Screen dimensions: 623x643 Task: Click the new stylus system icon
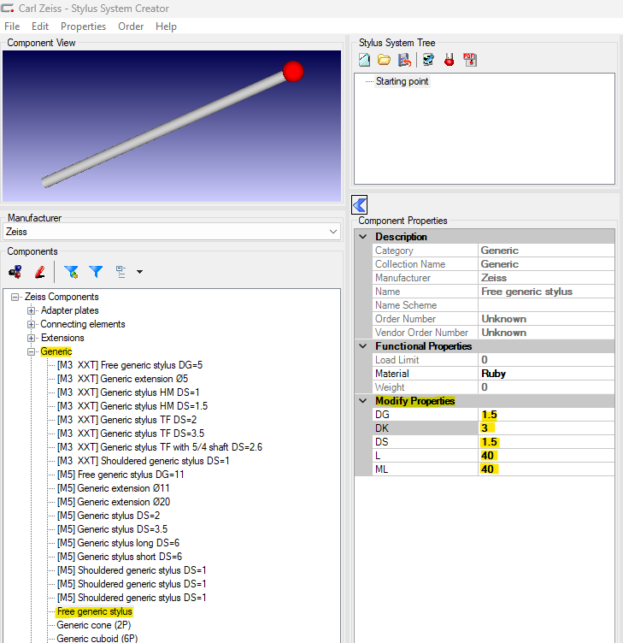tap(365, 60)
